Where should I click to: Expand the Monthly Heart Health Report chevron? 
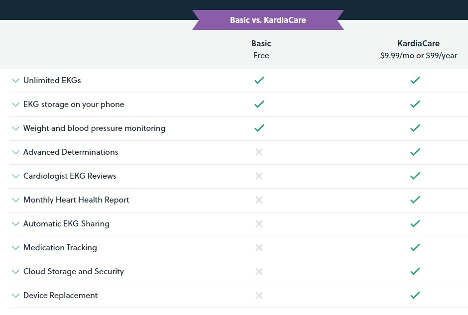(16, 200)
